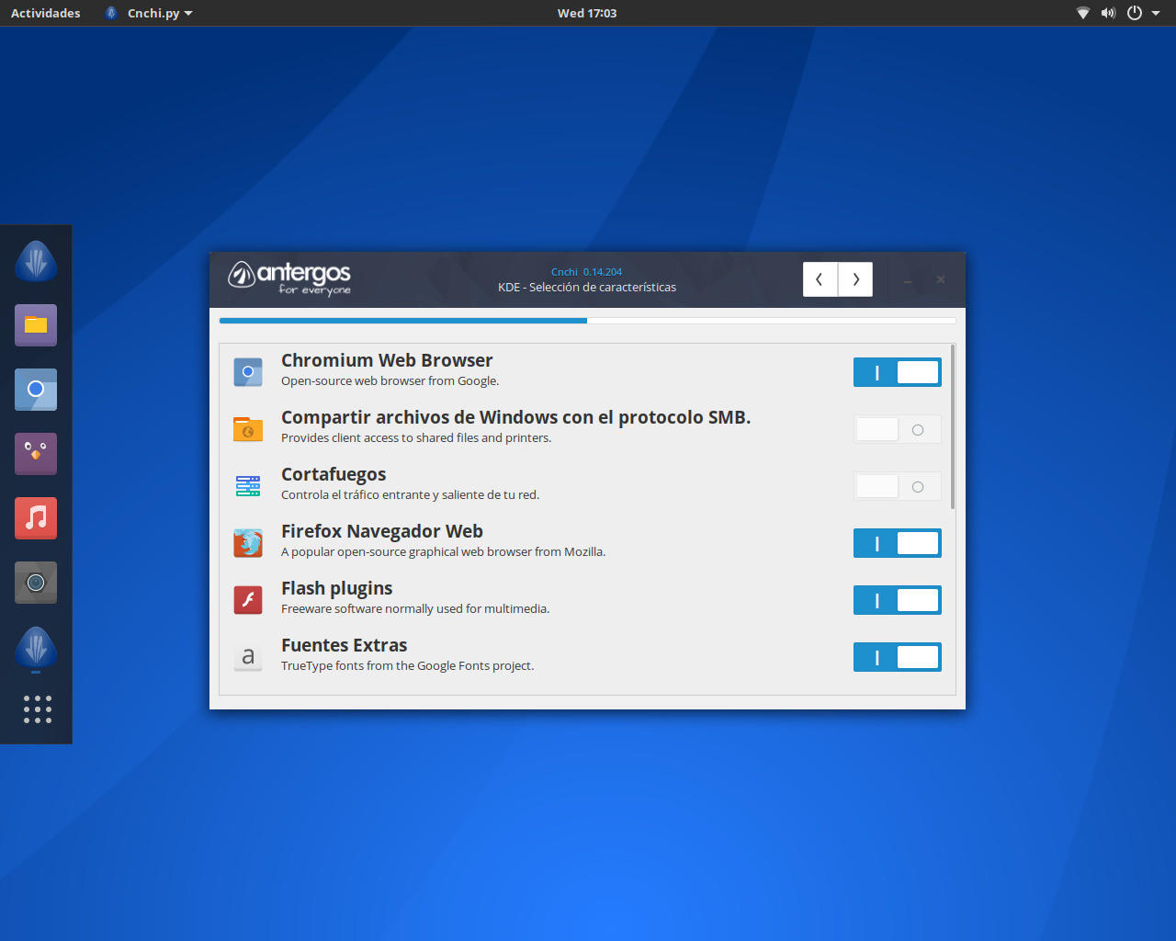Show all applications grid in the dock
This screenshot has height=941, width=1176.
click(37, 709)
